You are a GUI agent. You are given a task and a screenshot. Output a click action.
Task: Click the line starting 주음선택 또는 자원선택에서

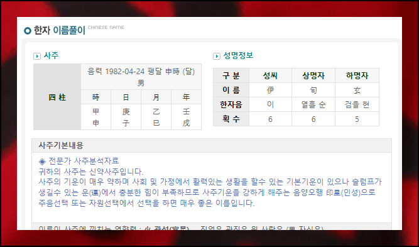coord(147,203)
